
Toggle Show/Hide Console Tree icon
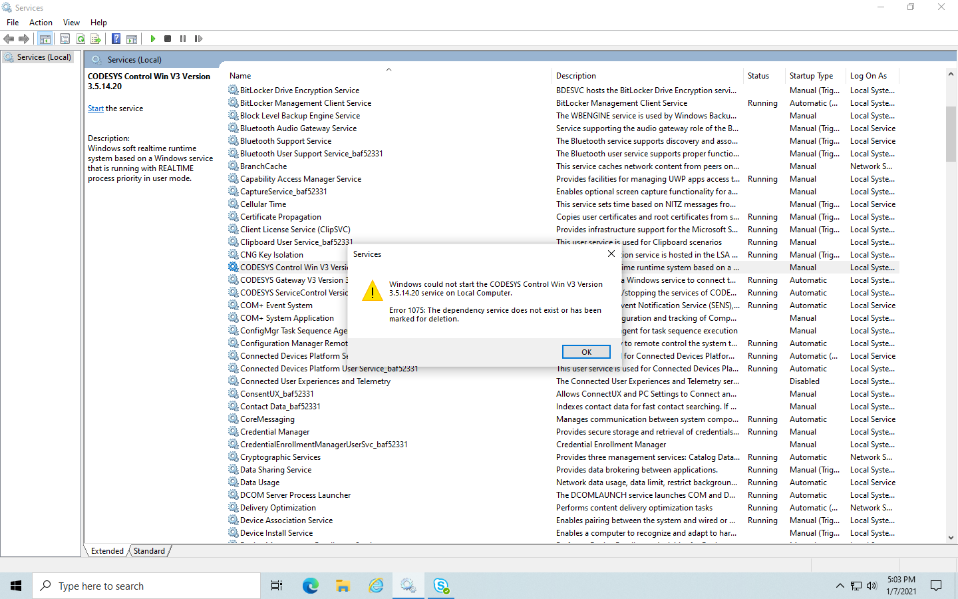[45, 39]
